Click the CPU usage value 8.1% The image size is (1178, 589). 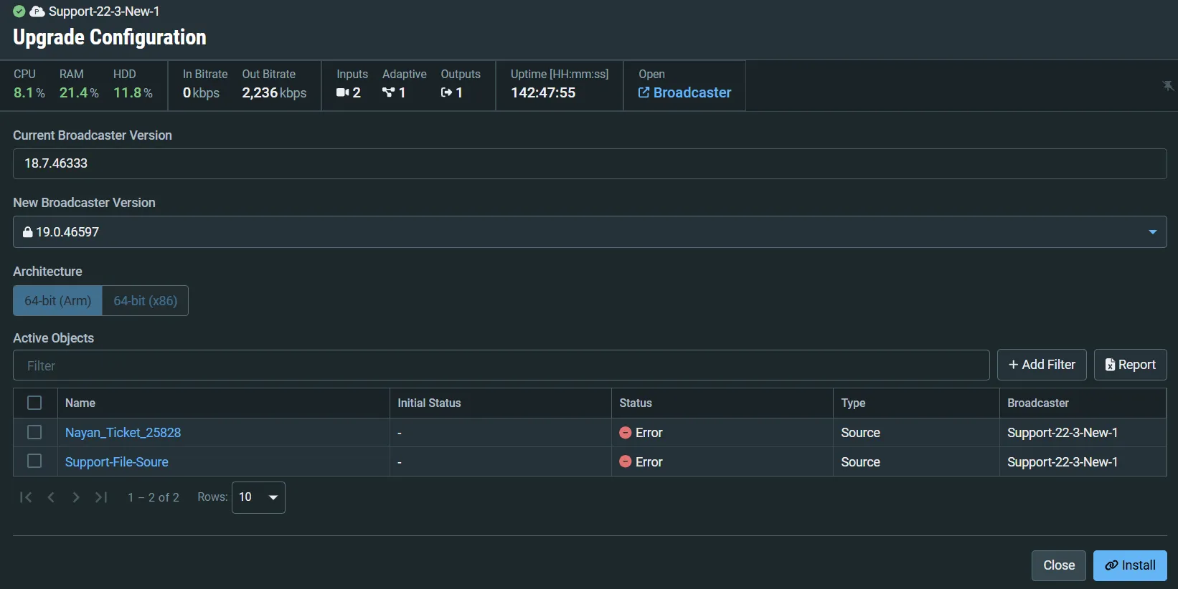click(29, 92)
